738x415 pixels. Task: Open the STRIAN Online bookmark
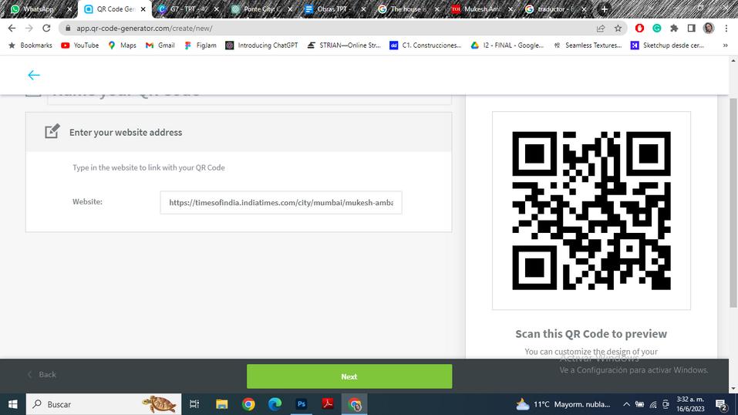(344, 46)
